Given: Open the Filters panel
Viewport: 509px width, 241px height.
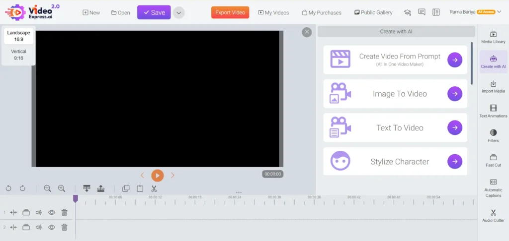Looking at the screenshot, I should click(x=493, y=136).
